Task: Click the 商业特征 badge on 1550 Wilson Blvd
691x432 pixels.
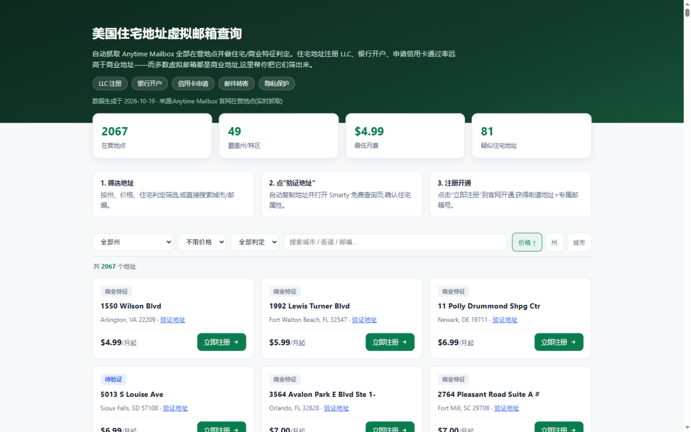Action: pos(117,291)
